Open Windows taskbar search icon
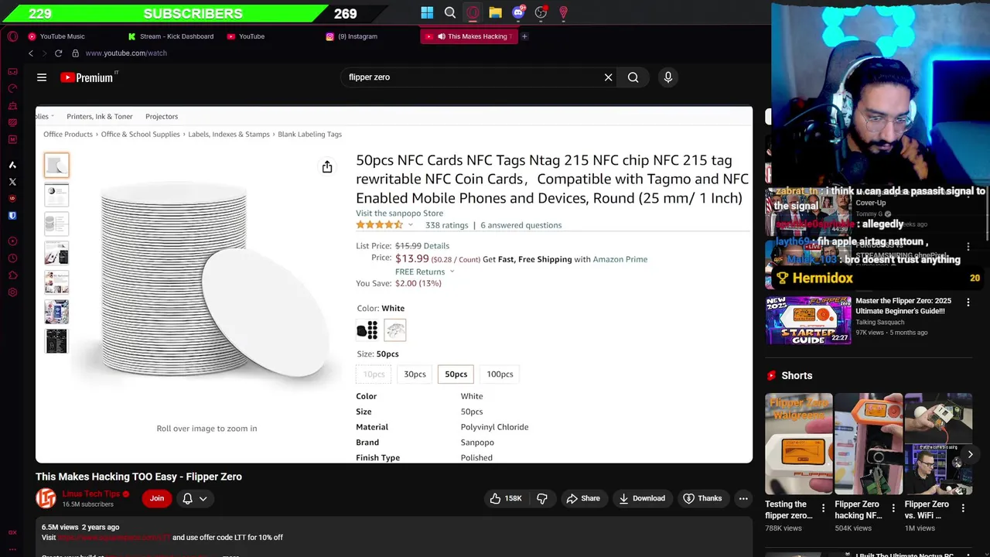 [450, 12]
